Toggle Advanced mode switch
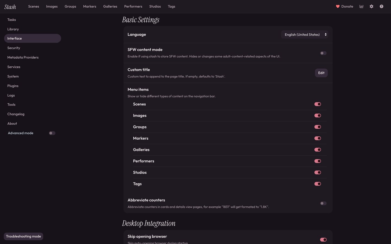391x244 pixels. 52,133
